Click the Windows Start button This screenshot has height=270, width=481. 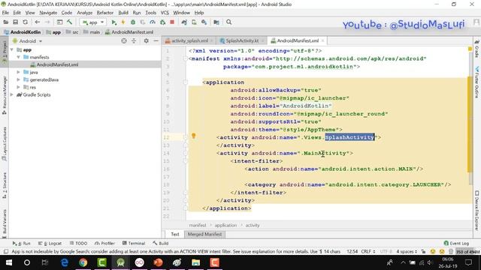coord(8,262)
